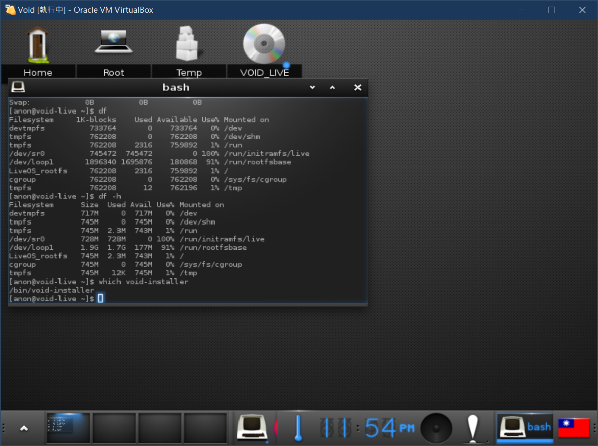Click the digital clock showing 11:54 PM
The image size is (598, 446).
[367, 428]
